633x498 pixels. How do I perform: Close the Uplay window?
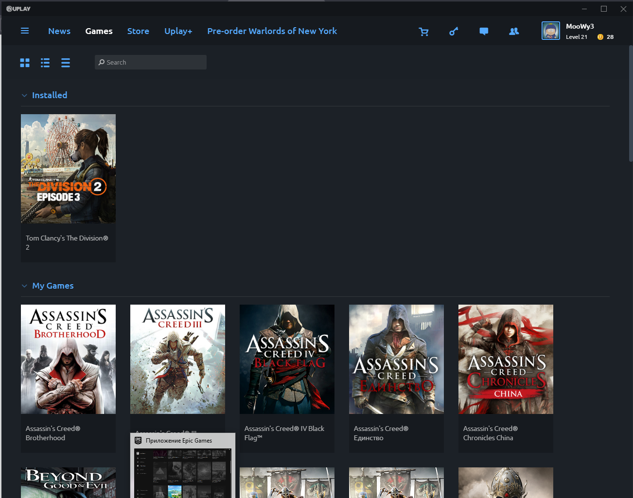point(623,9)
